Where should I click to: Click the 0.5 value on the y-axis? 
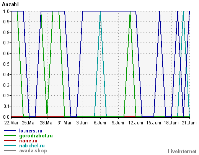pyautogui.click(x=7, y=64)
